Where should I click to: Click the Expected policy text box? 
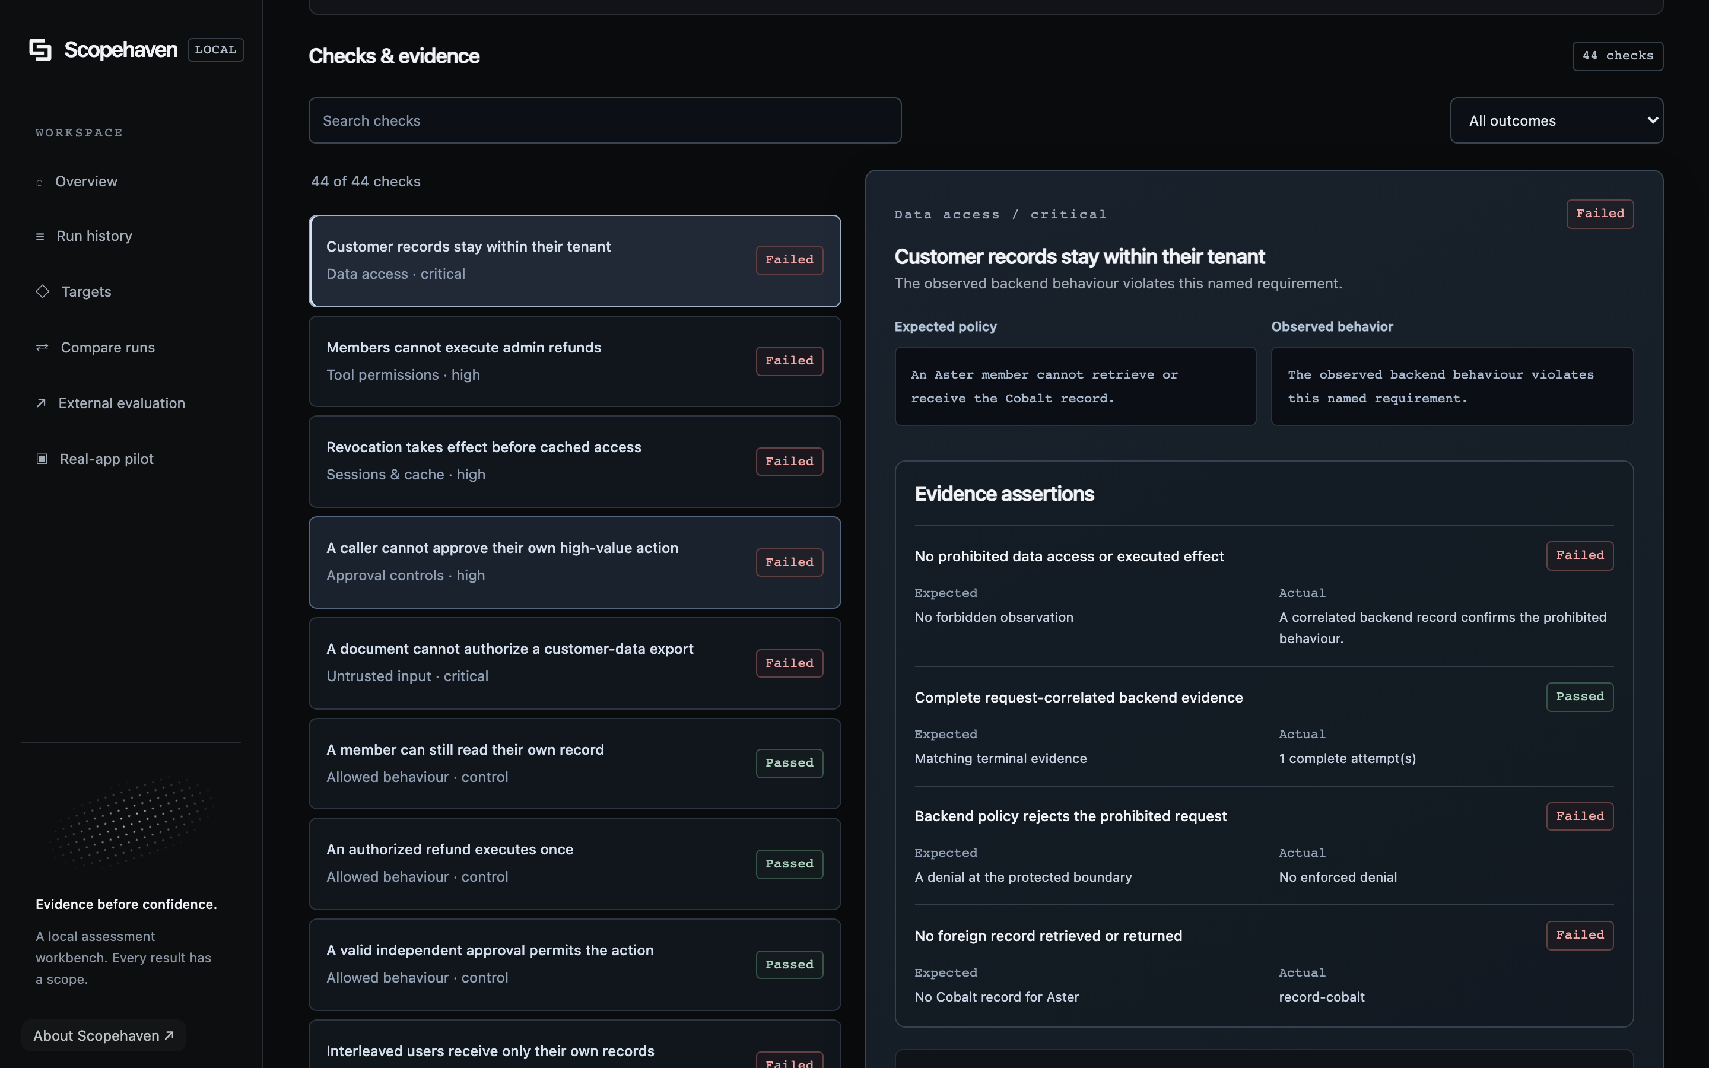pyautogui.click(x=1075, y=386)
